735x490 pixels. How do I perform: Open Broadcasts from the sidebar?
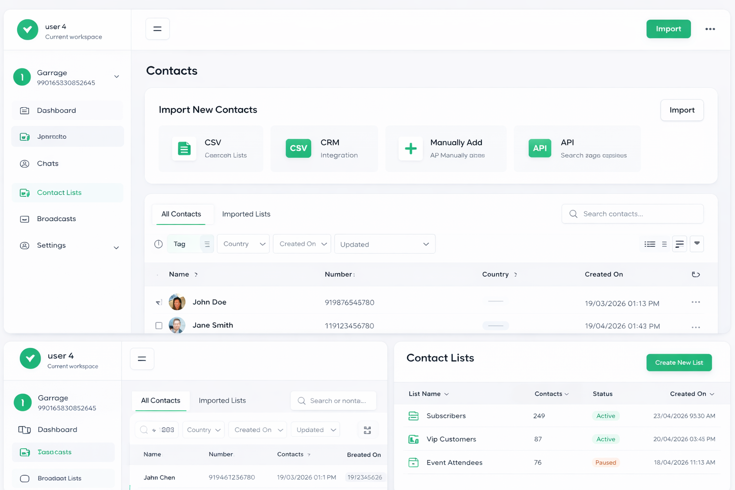pyautogui.click(x=56, y=219)
